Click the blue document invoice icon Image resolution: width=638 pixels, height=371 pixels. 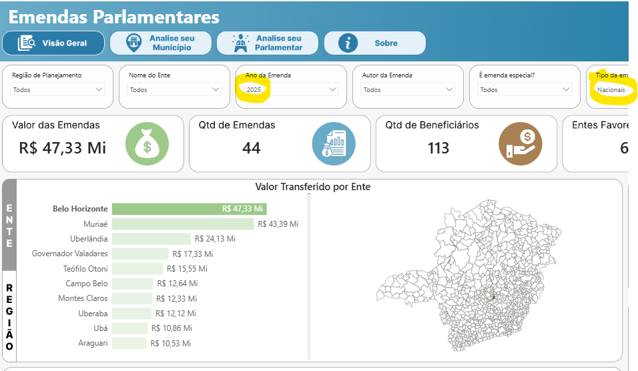[334, 143]
